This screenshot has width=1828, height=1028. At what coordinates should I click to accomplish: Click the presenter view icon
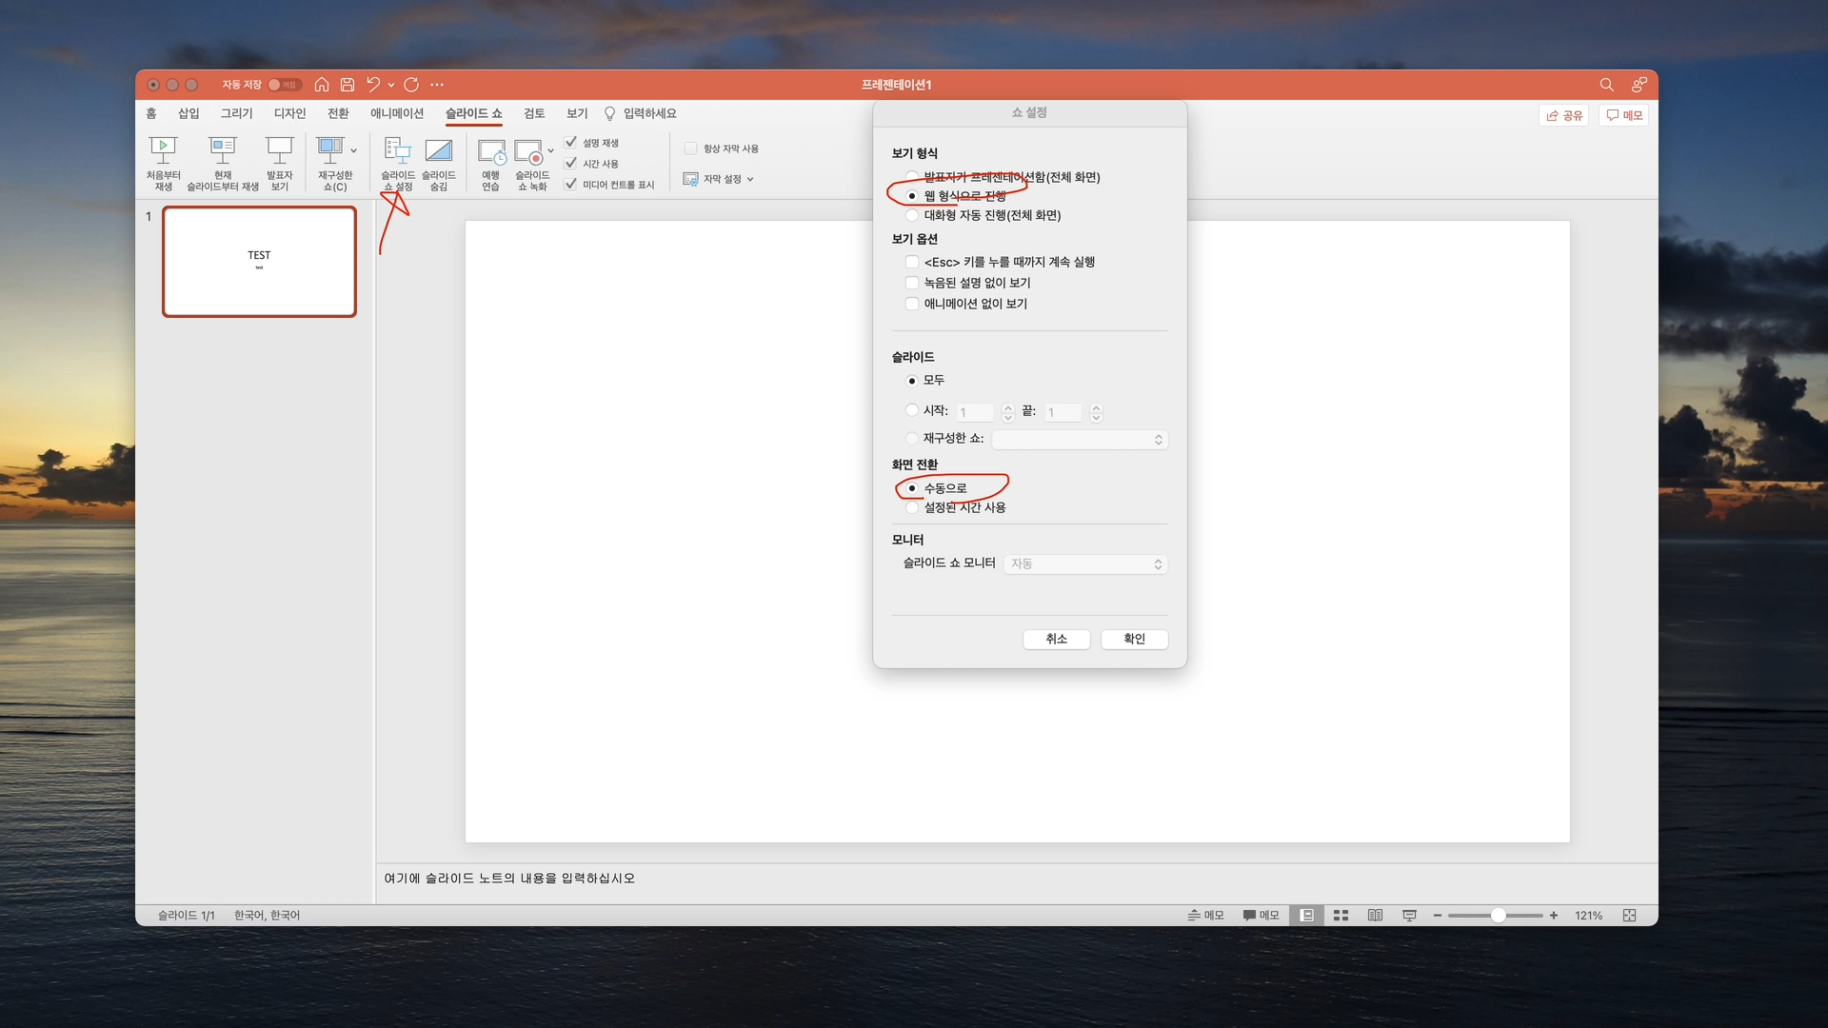pos(279,149)
